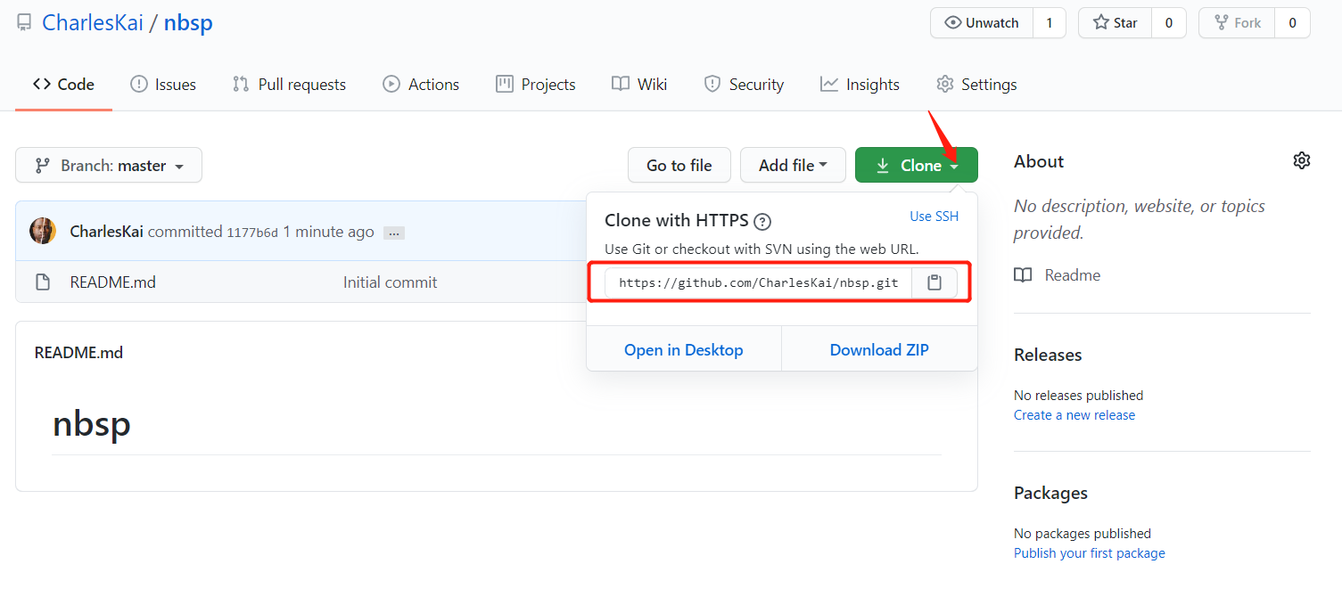Click 'No releases published' text

tap(1078, 396)
